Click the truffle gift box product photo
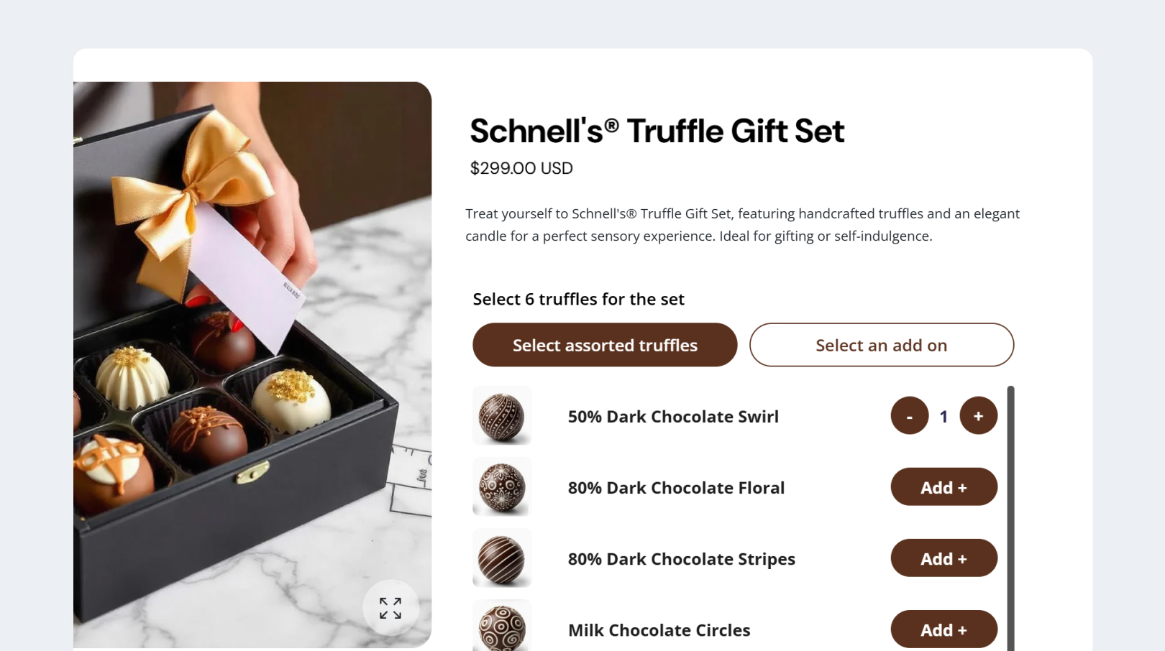Viewport: 1165px width, 651px height. point(252,365)
